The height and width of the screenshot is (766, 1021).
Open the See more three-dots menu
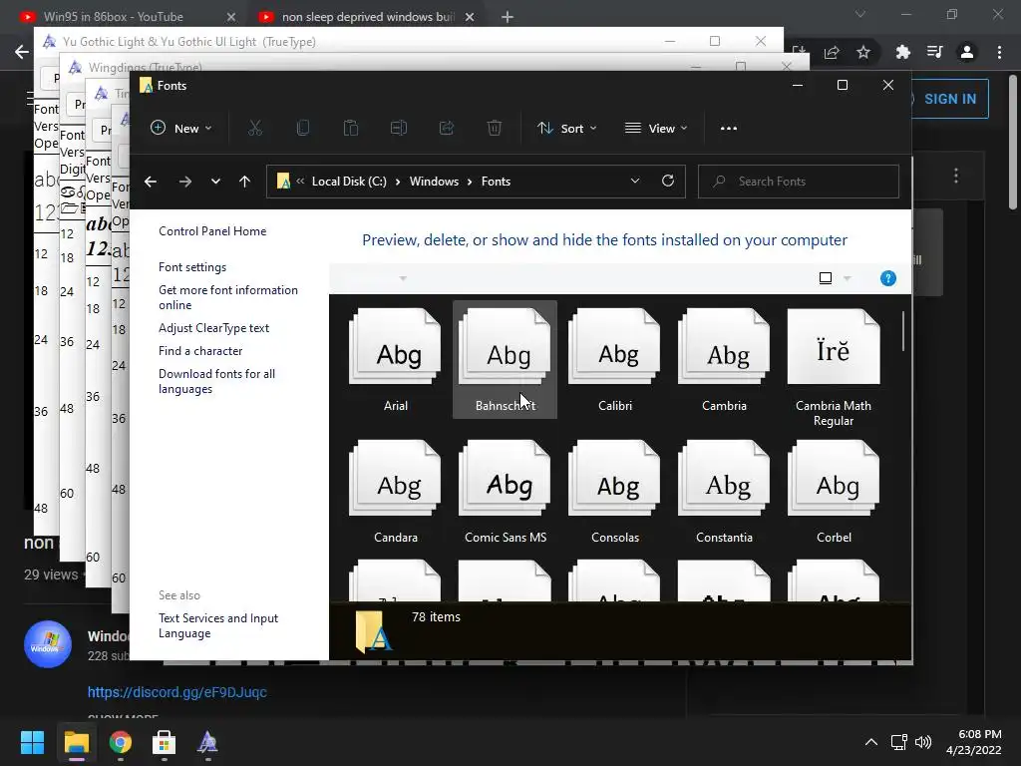pos(729,129)
